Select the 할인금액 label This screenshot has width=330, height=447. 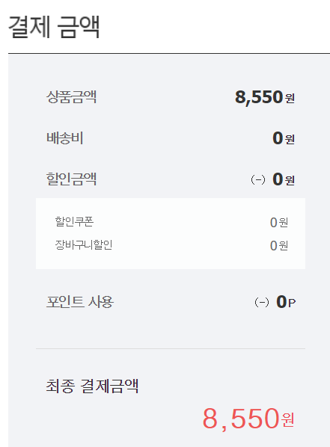71,179
